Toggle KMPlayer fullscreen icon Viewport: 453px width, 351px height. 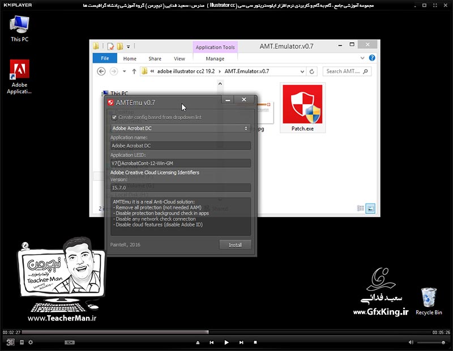click(435, 5)
